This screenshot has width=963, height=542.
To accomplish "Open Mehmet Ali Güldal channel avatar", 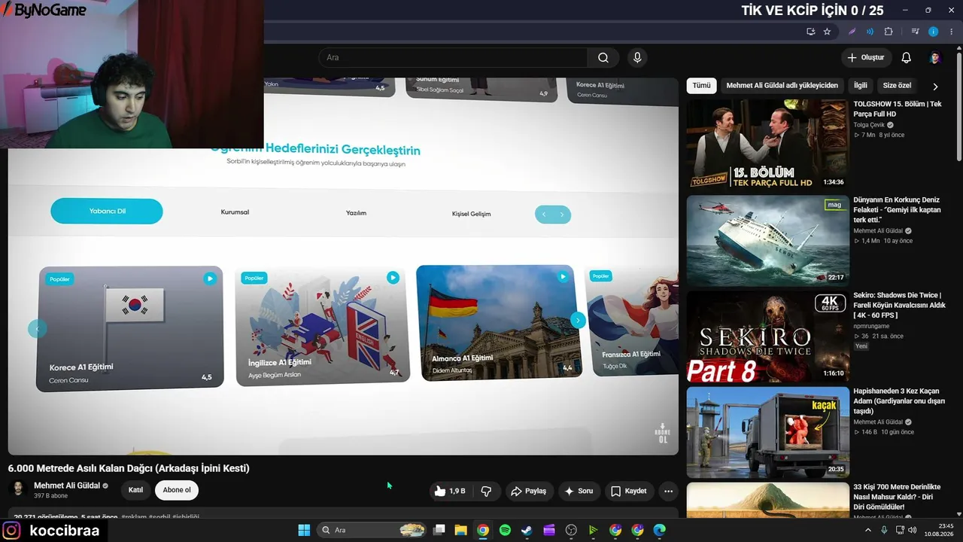I will click(17, 489).
